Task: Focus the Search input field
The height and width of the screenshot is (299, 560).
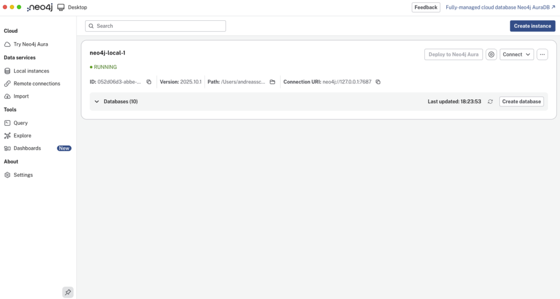Action: (156, 26)
